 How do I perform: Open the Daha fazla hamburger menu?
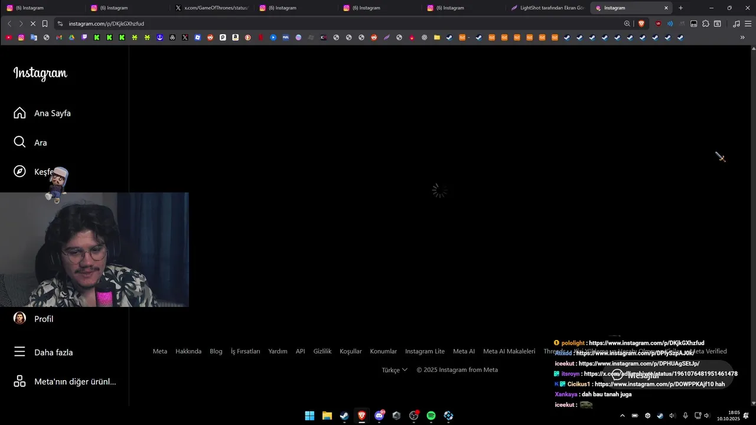click(43, 352)
